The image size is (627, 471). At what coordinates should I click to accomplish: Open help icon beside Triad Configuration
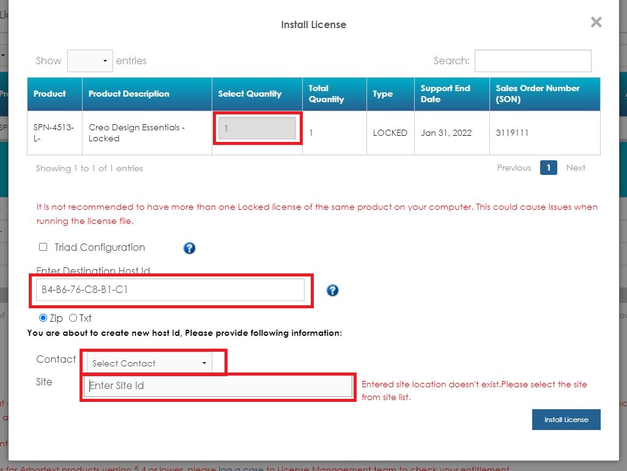189,248
